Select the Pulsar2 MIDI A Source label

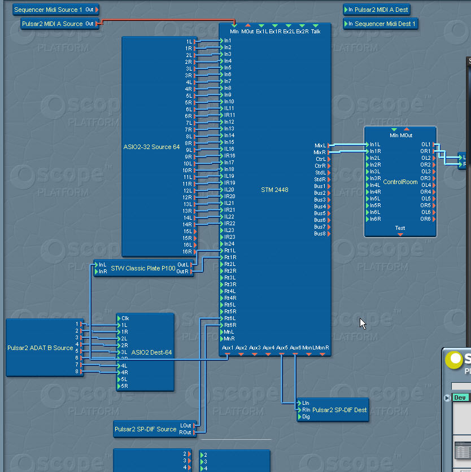[52, 24]
